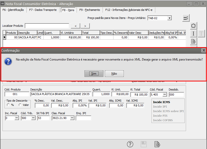The width and height of the screenshot is (207, 149).
Task: Open help with the question mark icon
Action: [x=130, y=144]
